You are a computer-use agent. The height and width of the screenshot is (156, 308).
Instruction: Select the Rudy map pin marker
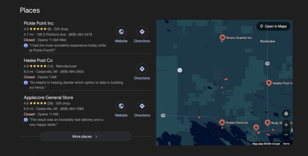[x=267, y=123]
